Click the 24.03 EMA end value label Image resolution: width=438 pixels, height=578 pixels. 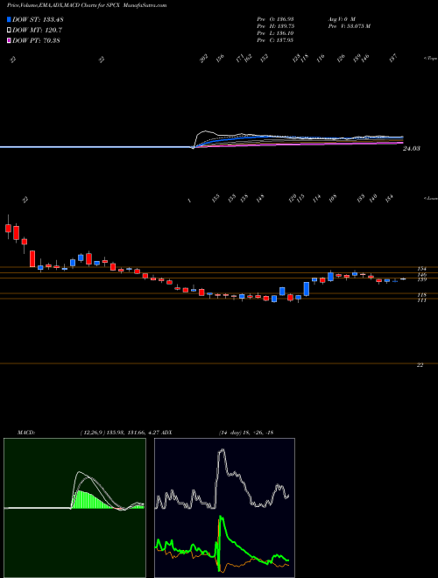tap(412, 149)
